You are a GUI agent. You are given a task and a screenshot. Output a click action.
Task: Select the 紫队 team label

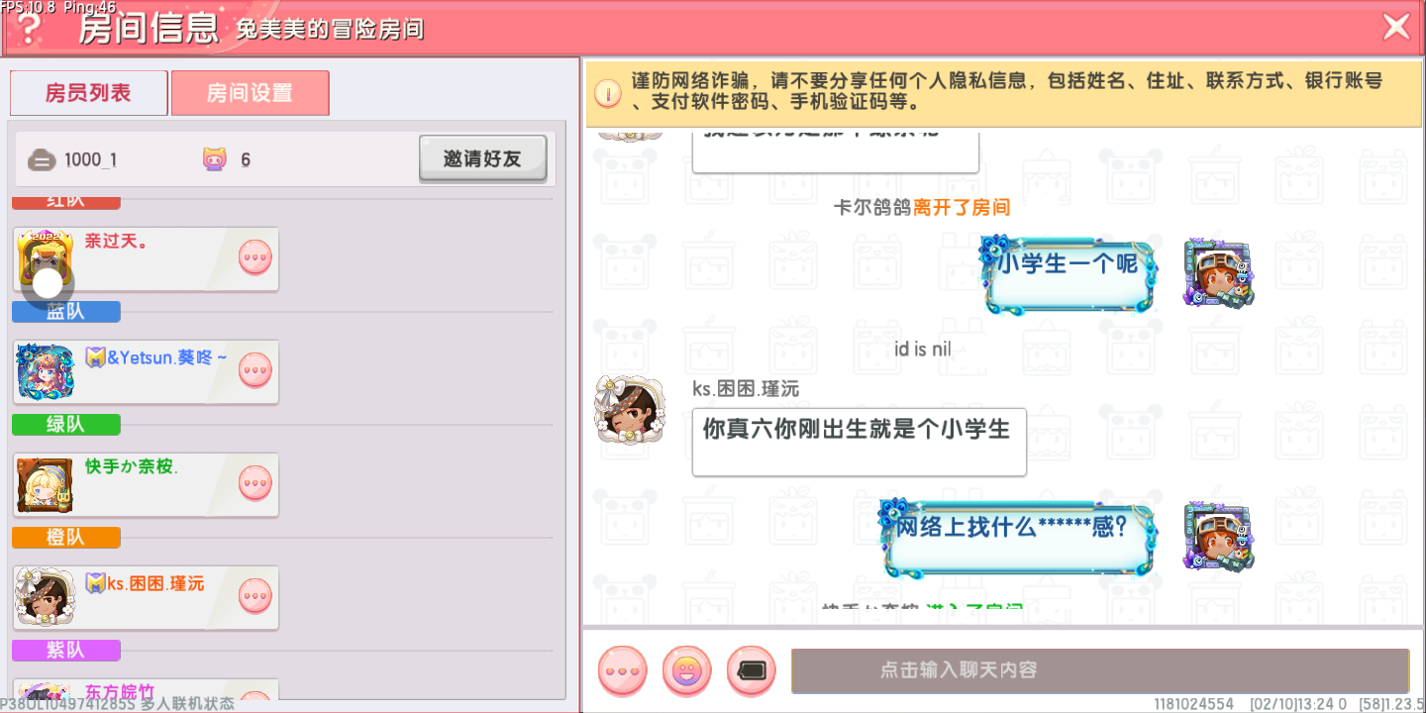coord(66,651)
